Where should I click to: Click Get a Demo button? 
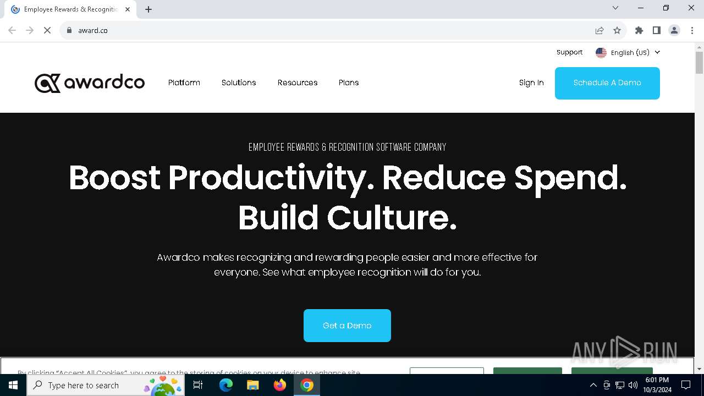click(x=347, y=326)
